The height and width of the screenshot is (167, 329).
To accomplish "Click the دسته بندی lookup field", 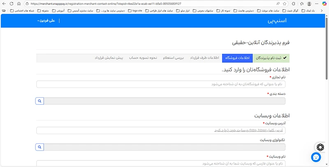I will tap(164, 101).
